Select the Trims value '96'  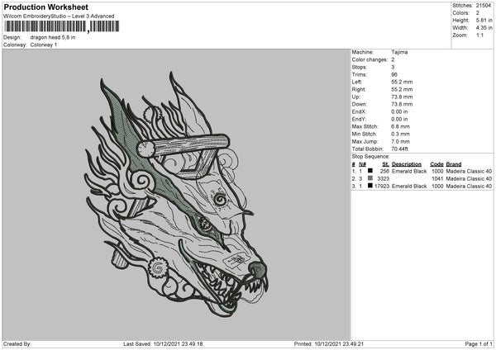[394, 74]
